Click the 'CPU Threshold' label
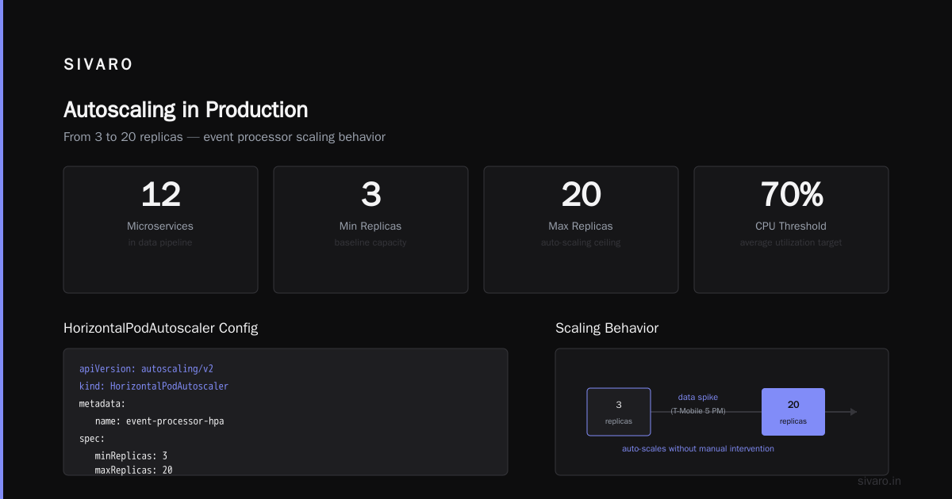952x499 pixels. point(791,227)
